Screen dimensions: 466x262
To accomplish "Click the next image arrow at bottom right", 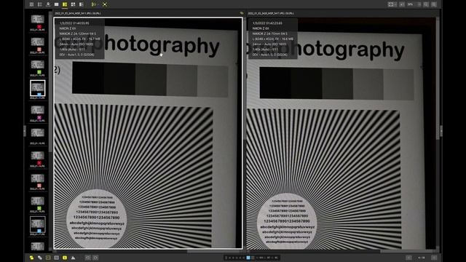I will point(434,258).
